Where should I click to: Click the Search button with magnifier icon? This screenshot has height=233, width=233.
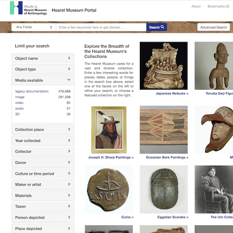pyautogui.click(x=157, y=27)
